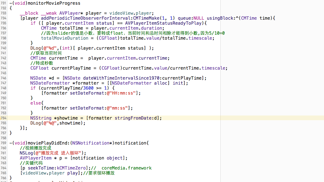The width and height of the screenshot is (324, 182).
Task: Click NSNotification type on line 759
Action: [91, 143]
